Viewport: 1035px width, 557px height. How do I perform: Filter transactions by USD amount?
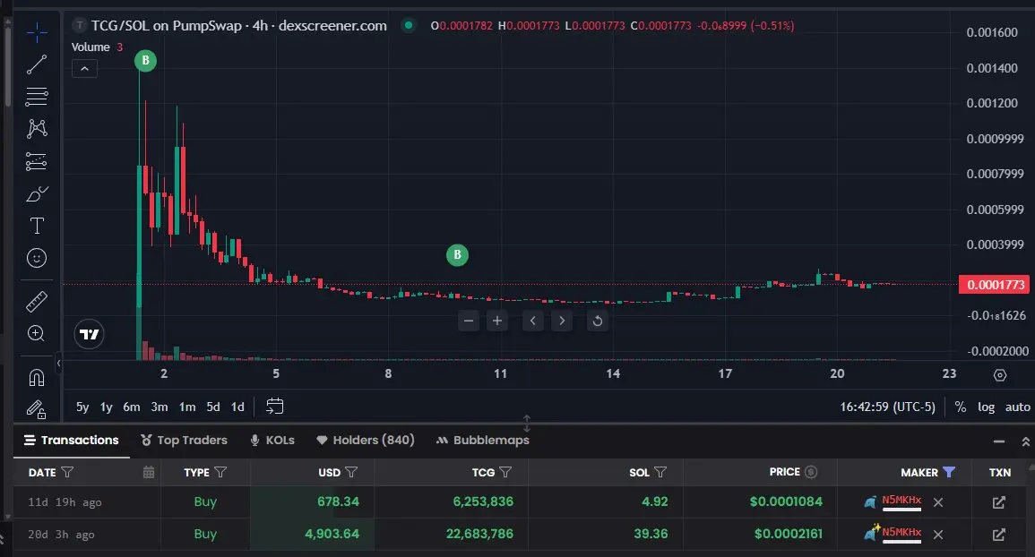352,473
